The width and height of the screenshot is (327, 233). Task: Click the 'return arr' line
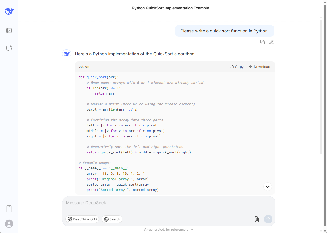105,93
